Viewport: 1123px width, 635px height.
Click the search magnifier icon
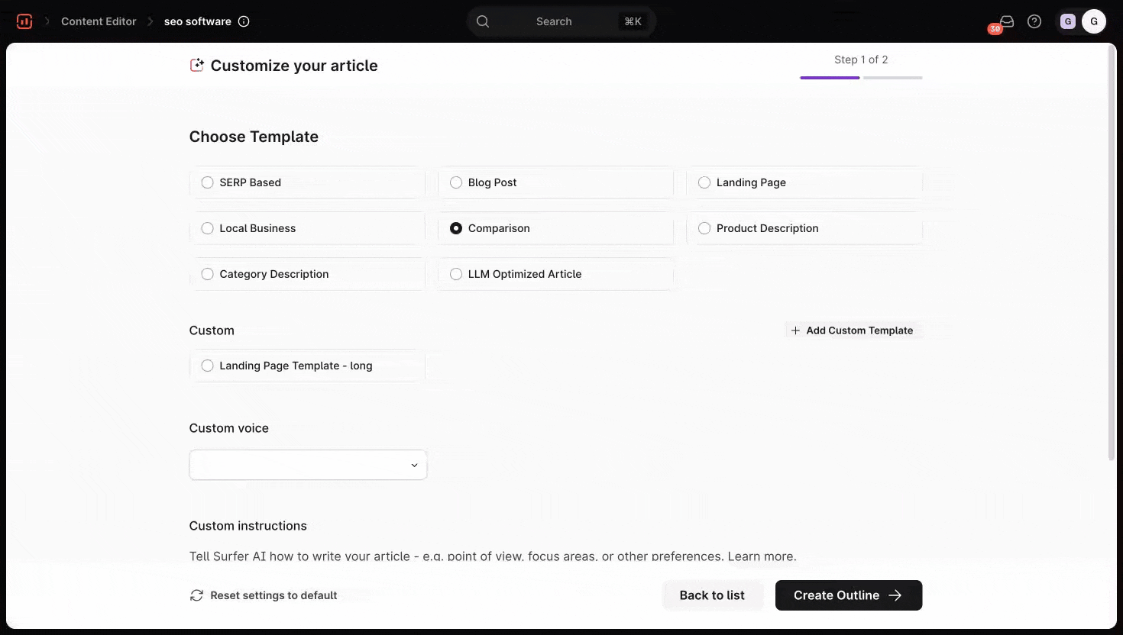483,21
